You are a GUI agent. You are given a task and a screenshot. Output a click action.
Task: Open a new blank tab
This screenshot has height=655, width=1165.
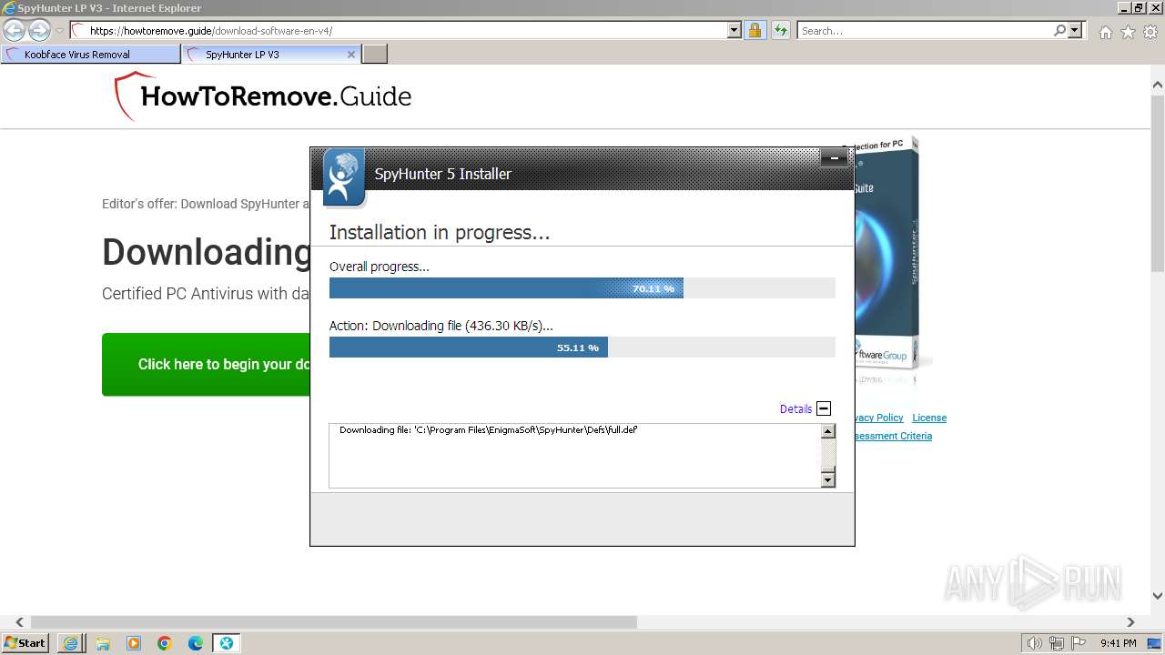tap(375, 55)
